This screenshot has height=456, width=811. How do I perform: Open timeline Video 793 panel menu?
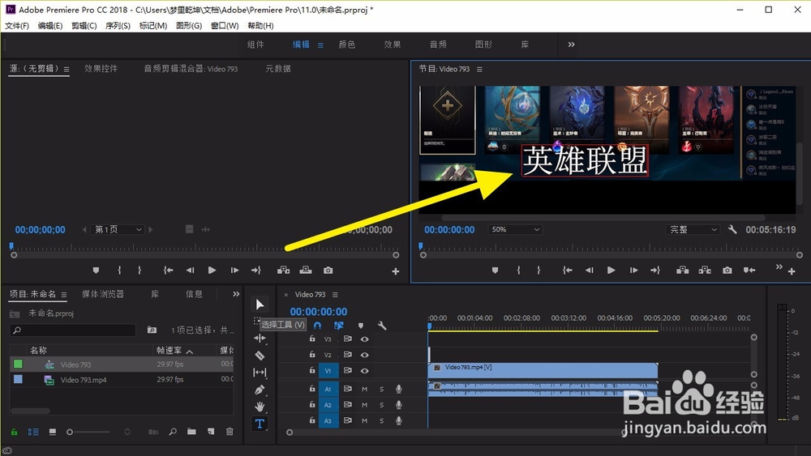pos(335,294)
